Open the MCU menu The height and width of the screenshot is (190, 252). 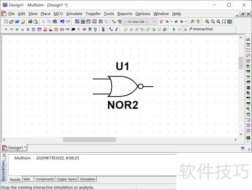pos(58,14)
